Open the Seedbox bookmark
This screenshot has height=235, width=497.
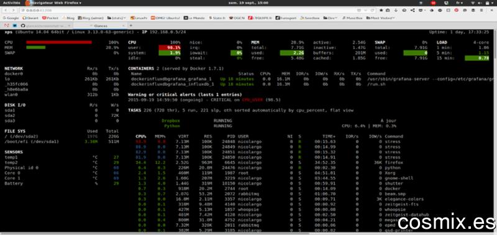pyautogui.click(x=310, y=18)
